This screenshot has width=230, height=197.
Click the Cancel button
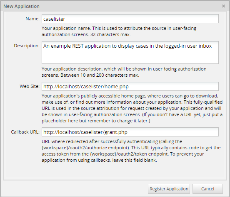(x=207, y=189)
